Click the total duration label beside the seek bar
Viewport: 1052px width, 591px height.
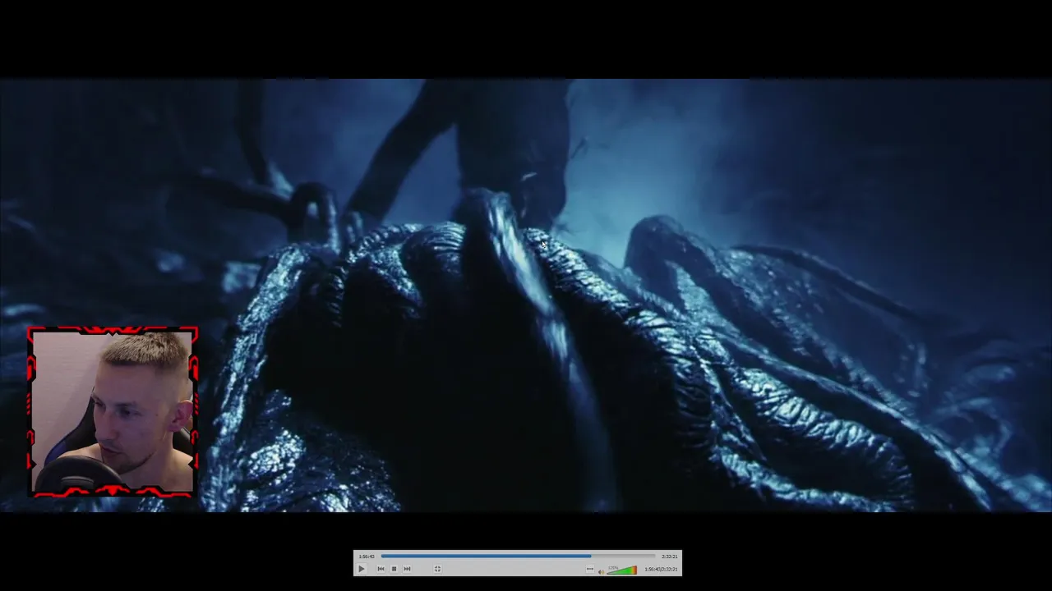coord(669,557)
